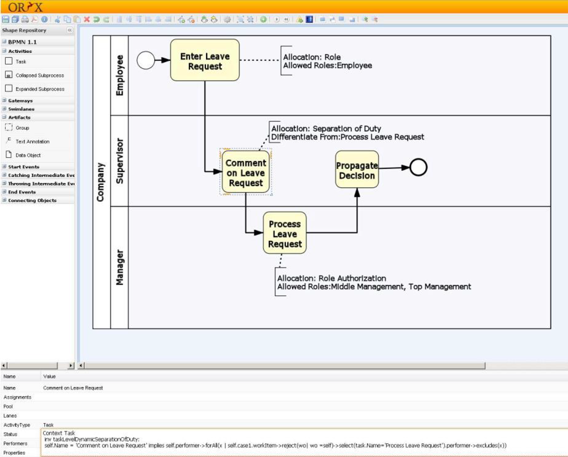568x457 pixels.
Task: Export diagram using the PDF icon
Action: 34,19
